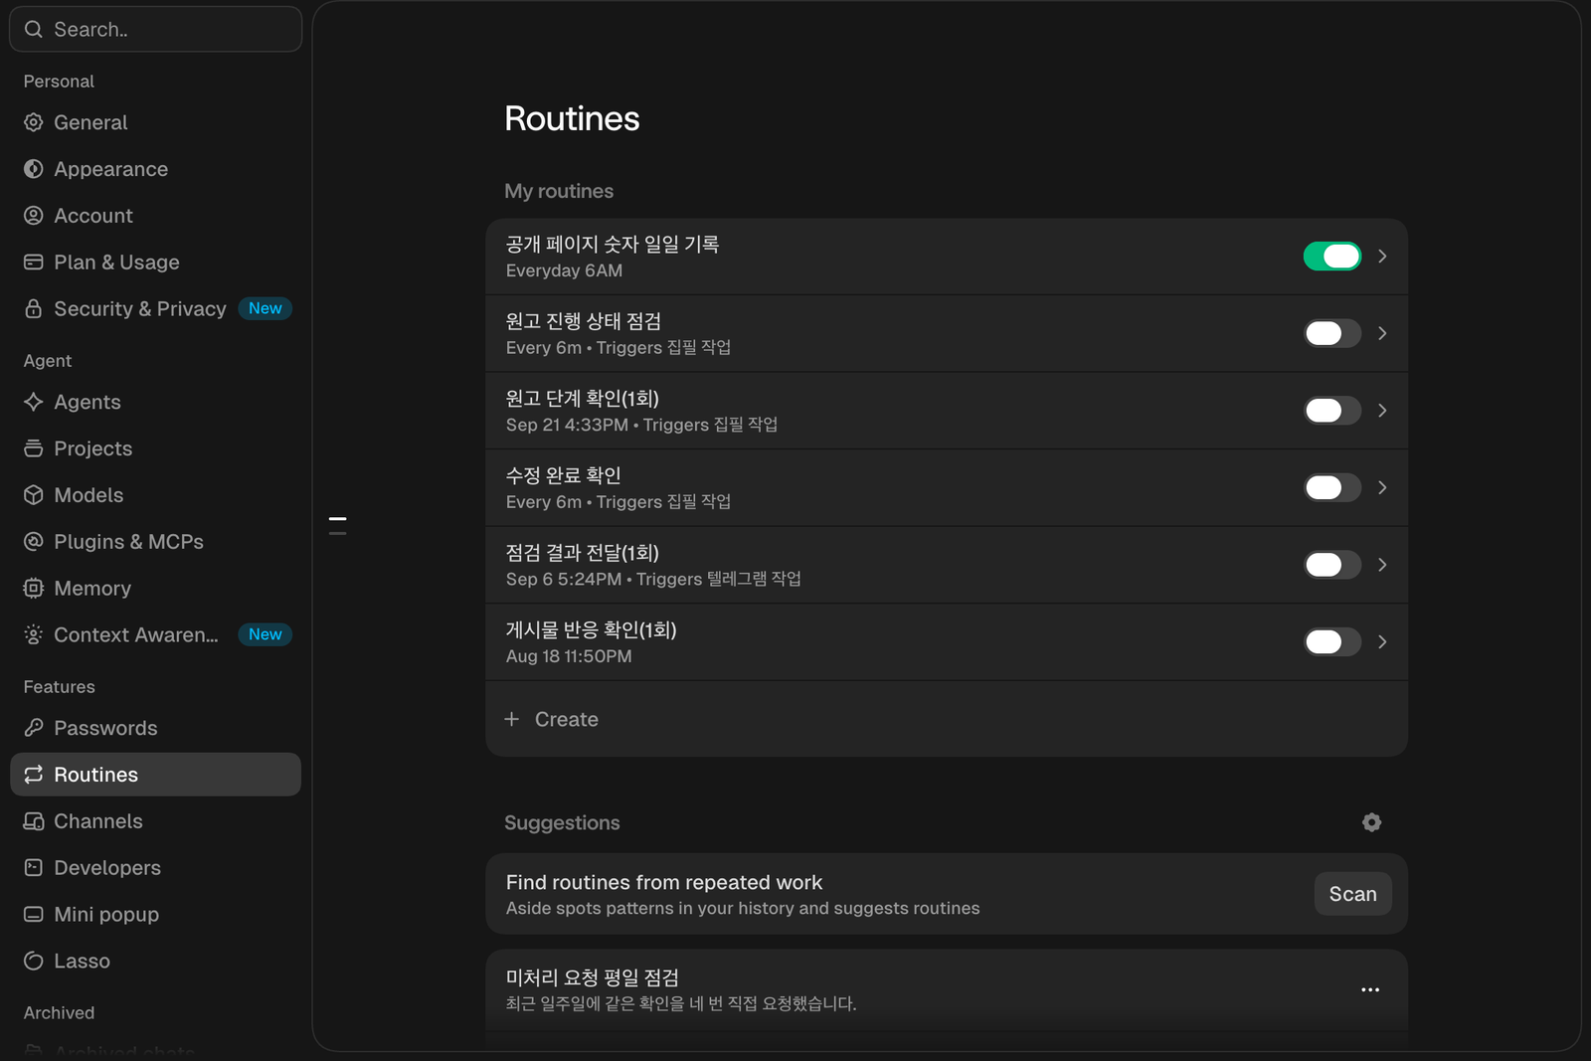Expand the 원고 단계 확인(1회) row chevron
Viewport: 1591px width, 1061px height.
click(1382, 411)
